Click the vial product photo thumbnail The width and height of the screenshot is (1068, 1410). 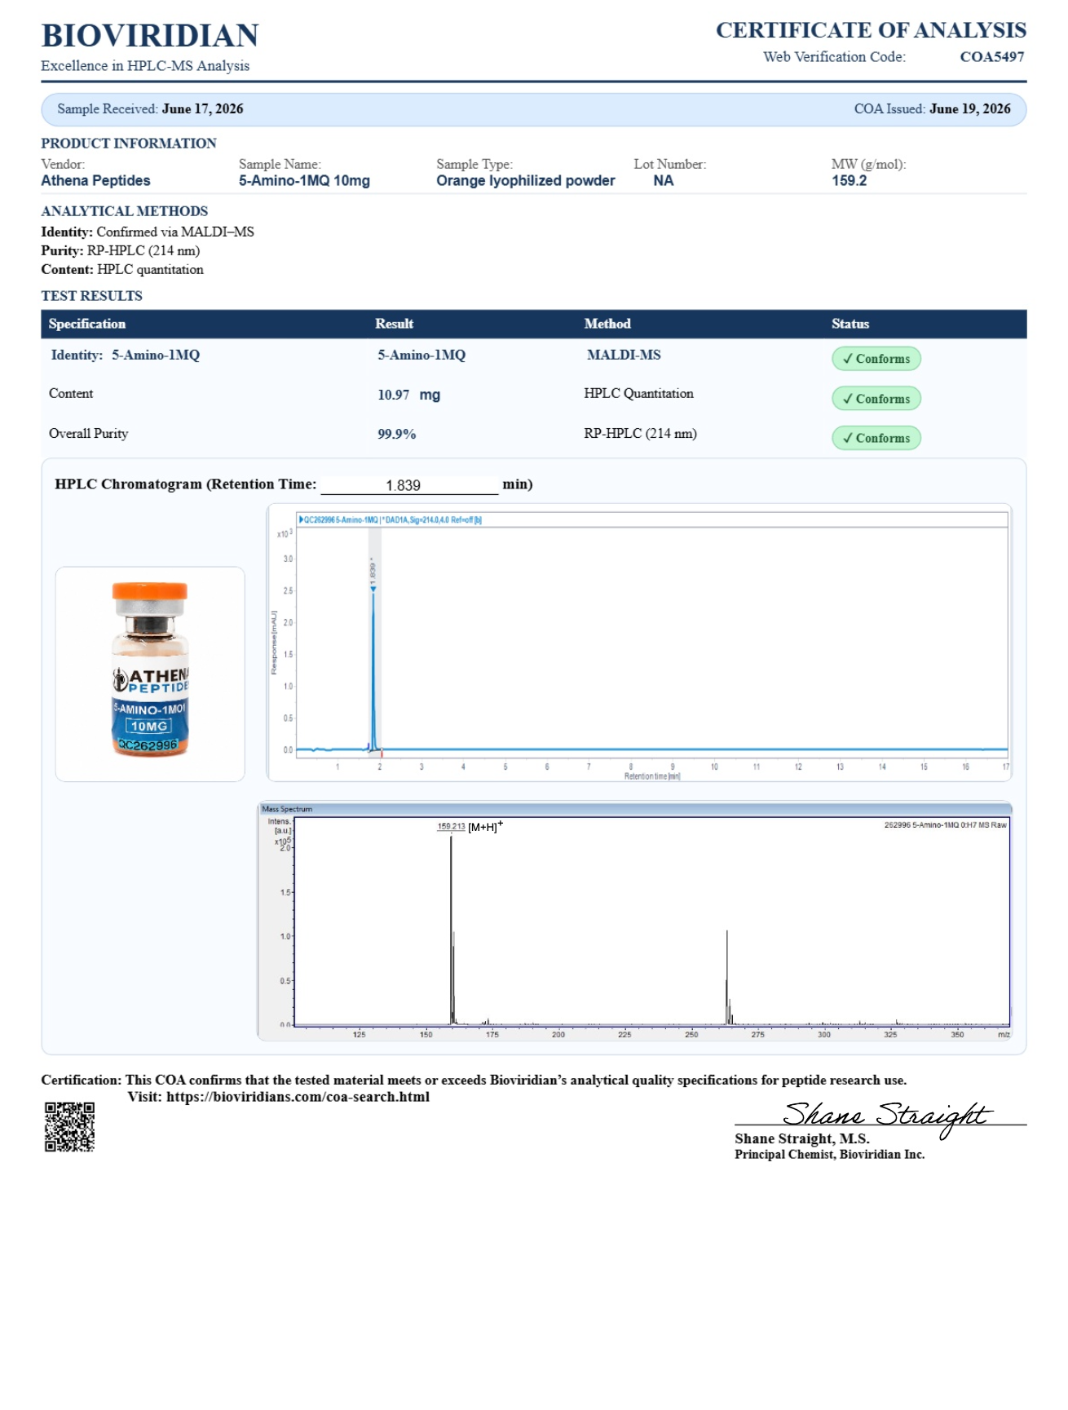pyautogui.click(x=150, y=674)
